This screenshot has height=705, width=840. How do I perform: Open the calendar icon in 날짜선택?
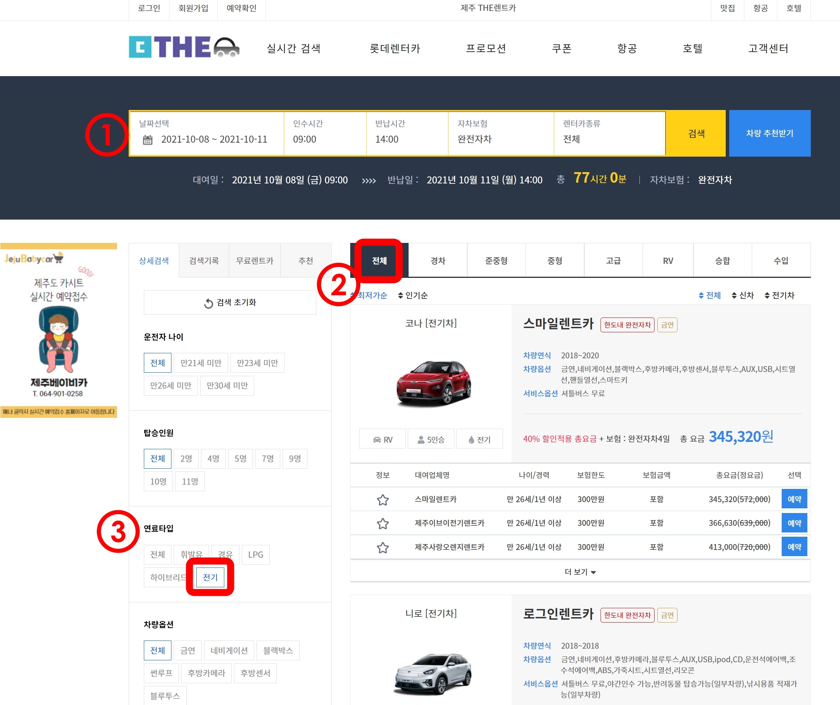pos(147,139)
